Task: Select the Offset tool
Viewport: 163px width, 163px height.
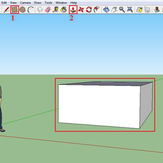Action: tap(97, 10)
